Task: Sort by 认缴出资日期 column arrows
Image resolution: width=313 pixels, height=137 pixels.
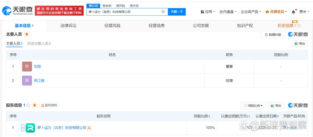Action: (x=279, y=116)
